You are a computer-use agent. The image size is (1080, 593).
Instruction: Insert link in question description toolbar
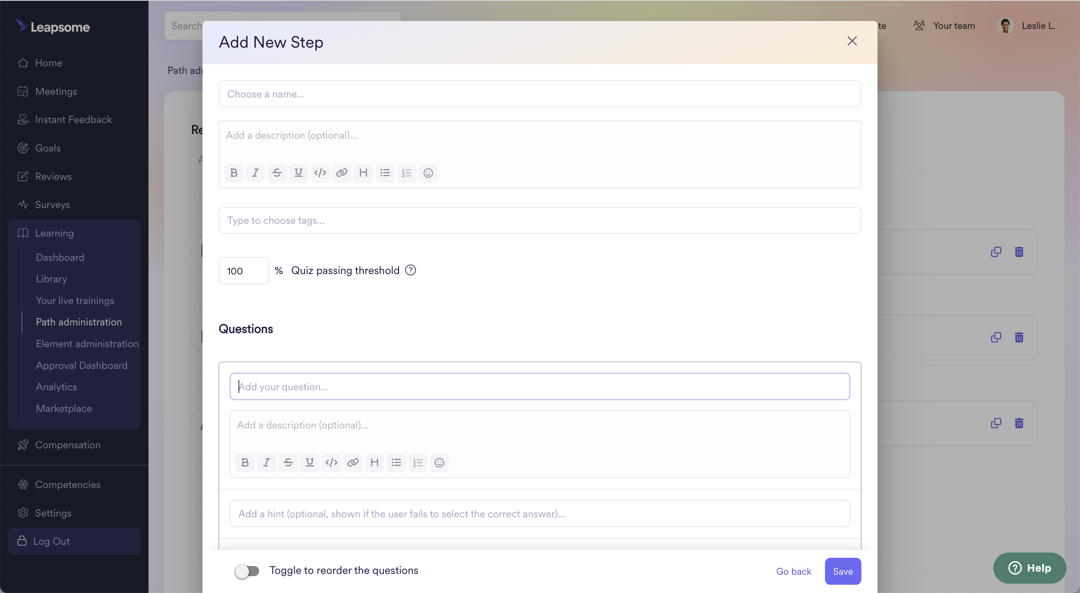click(x=353, y=463)
